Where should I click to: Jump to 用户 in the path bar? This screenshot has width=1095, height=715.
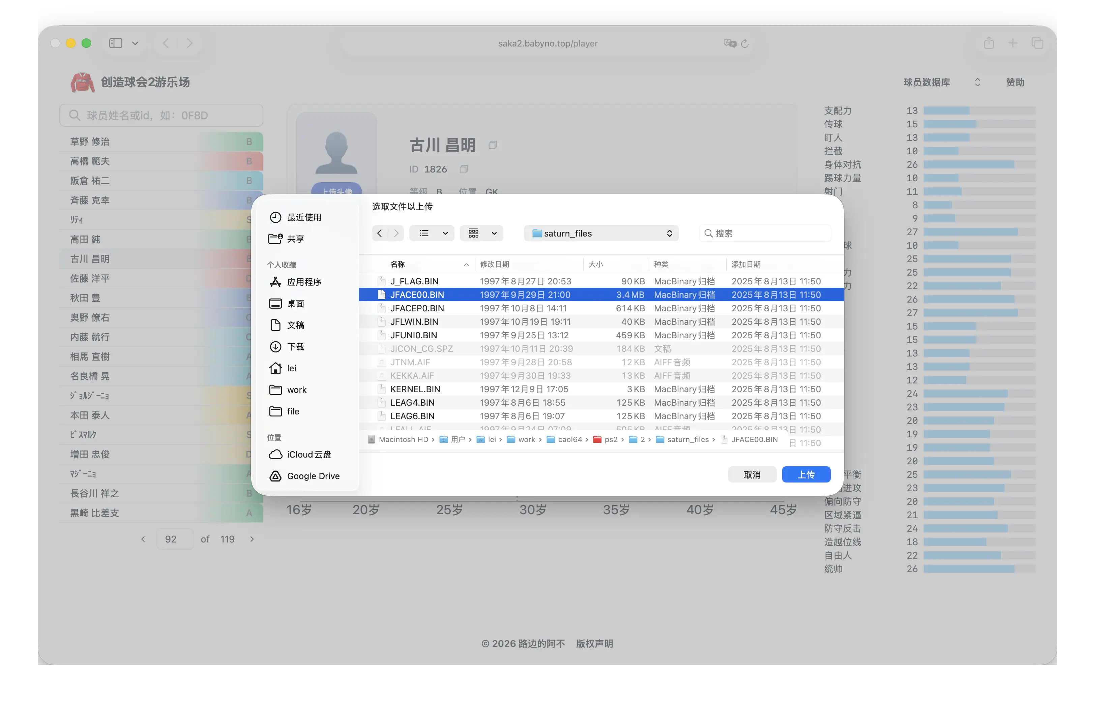(x=452, y=440)
